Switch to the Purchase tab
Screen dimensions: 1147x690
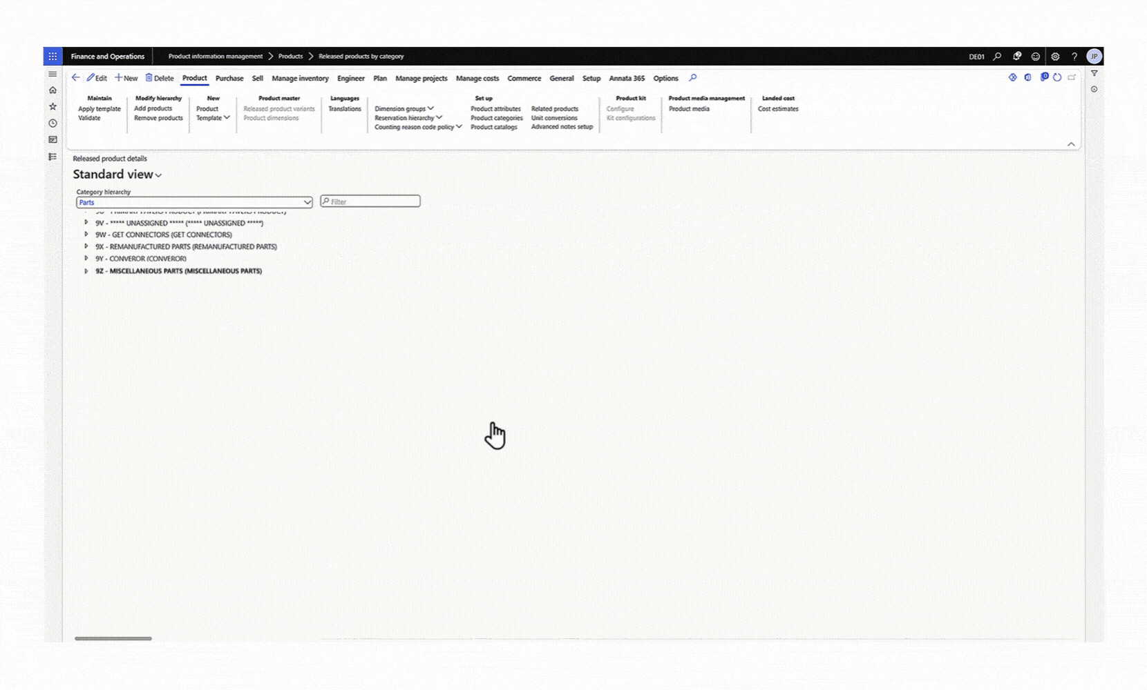pyautogui.click(x=229, y=79)
